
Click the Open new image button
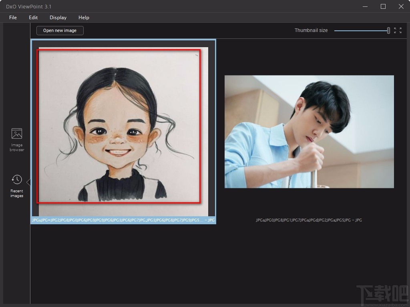tap(59, 30)
